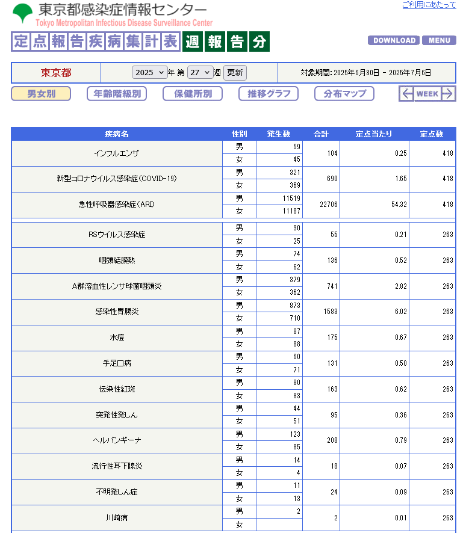Click the WEEK label between arrows
The width and height of the screenshot is (469, 533).
427,94
